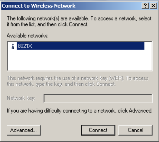Image resolution: width=159 pixels, height=142 pixels.
Task: Click gray area between Advanced and Connect
Action: tap(61, 130)
